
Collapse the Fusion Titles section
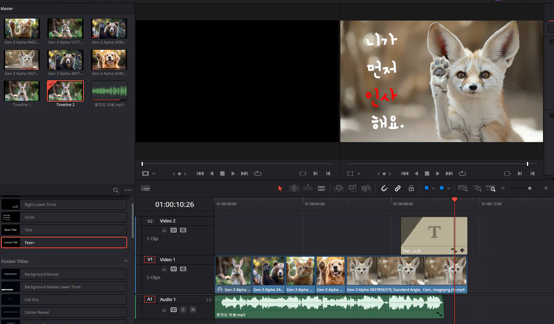pyautogui.click(x=126, y=261)
